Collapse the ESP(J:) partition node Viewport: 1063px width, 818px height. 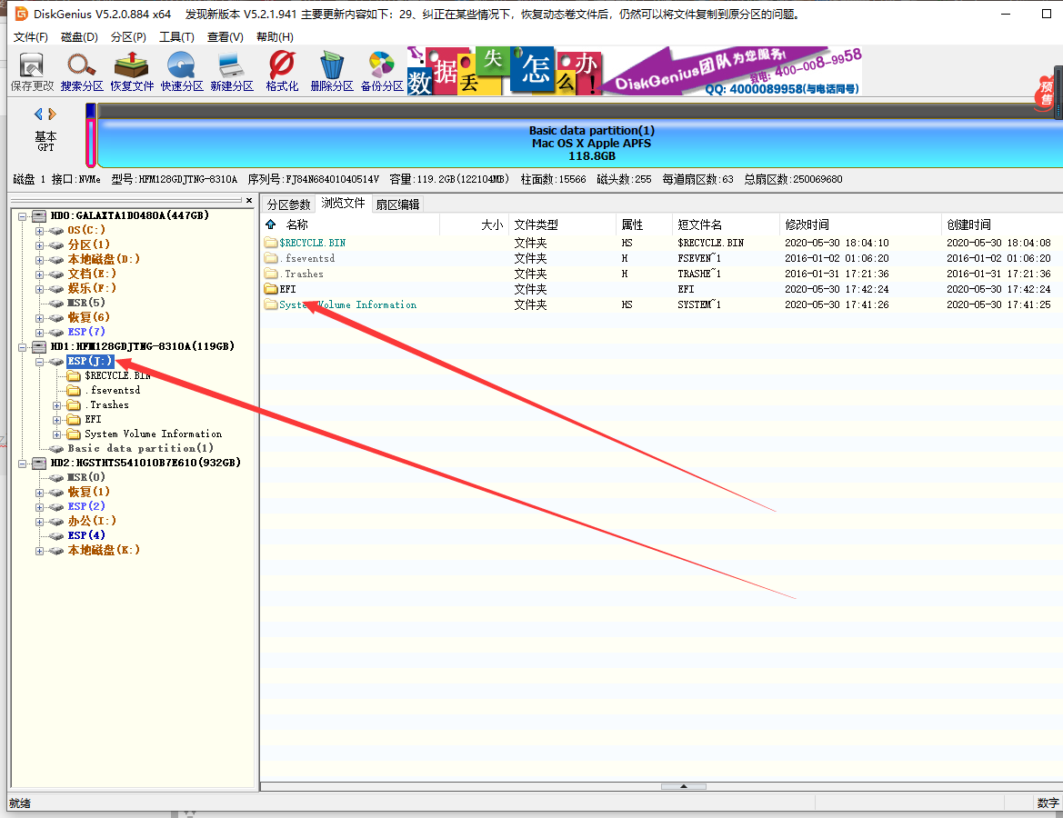[x=39, y=362]
